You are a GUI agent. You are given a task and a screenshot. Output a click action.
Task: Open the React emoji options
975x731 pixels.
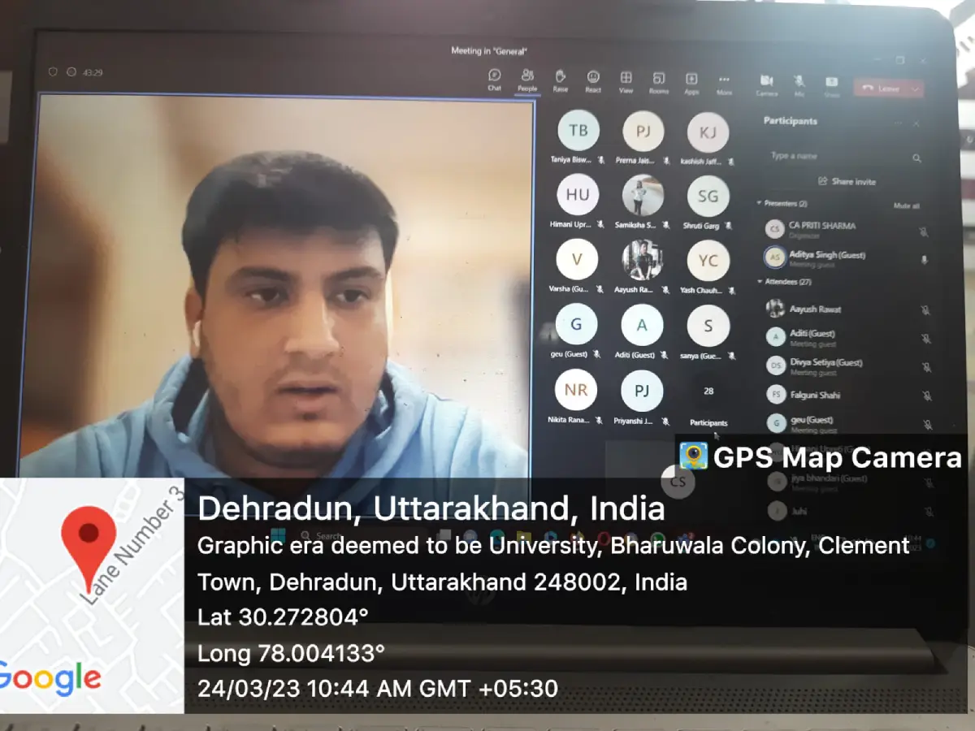[593, 80]
